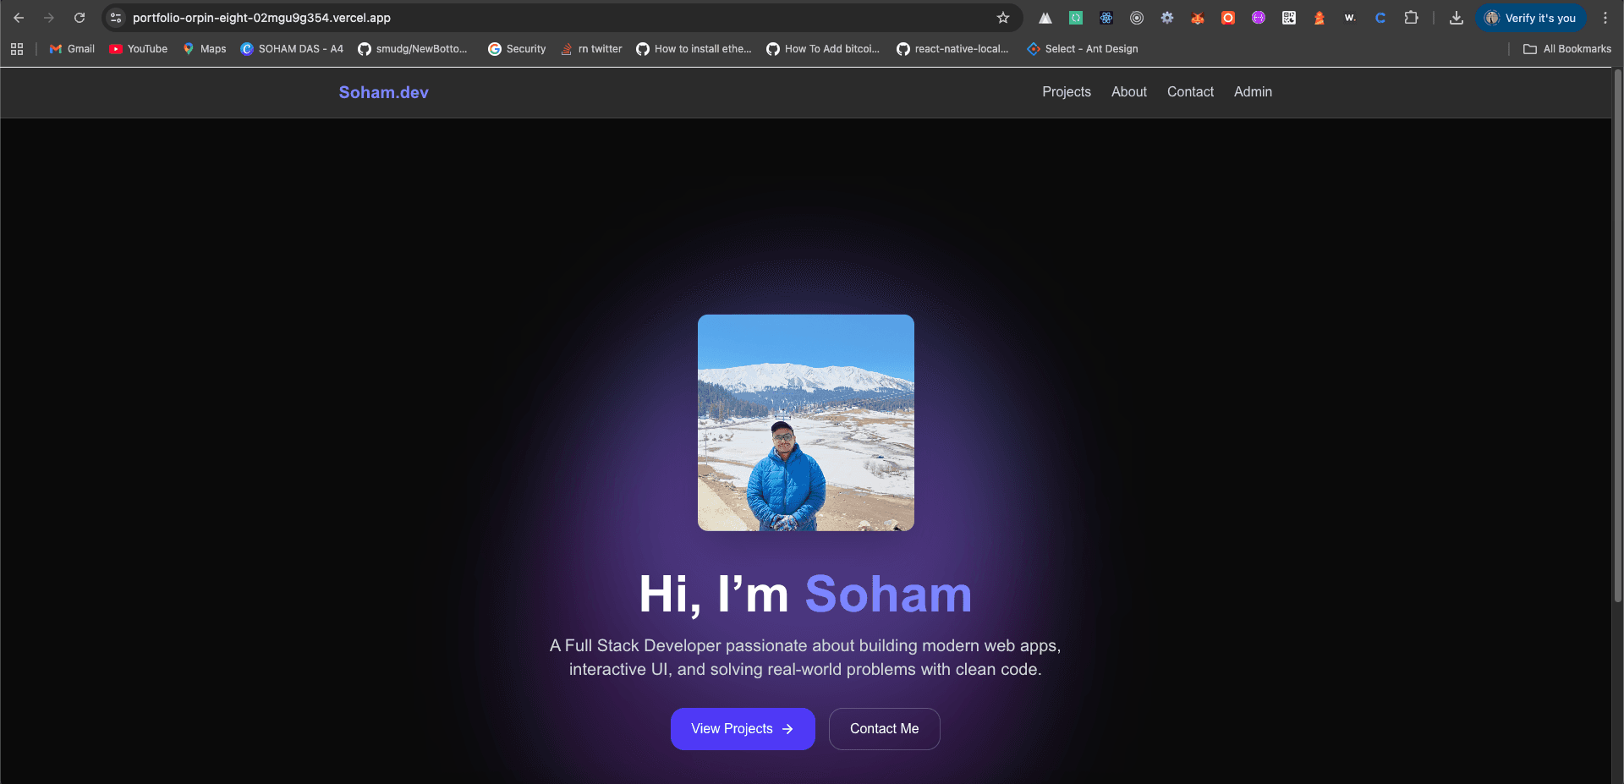
Task: Expand the All Bookmarks folder
Action: point(1567,49)
